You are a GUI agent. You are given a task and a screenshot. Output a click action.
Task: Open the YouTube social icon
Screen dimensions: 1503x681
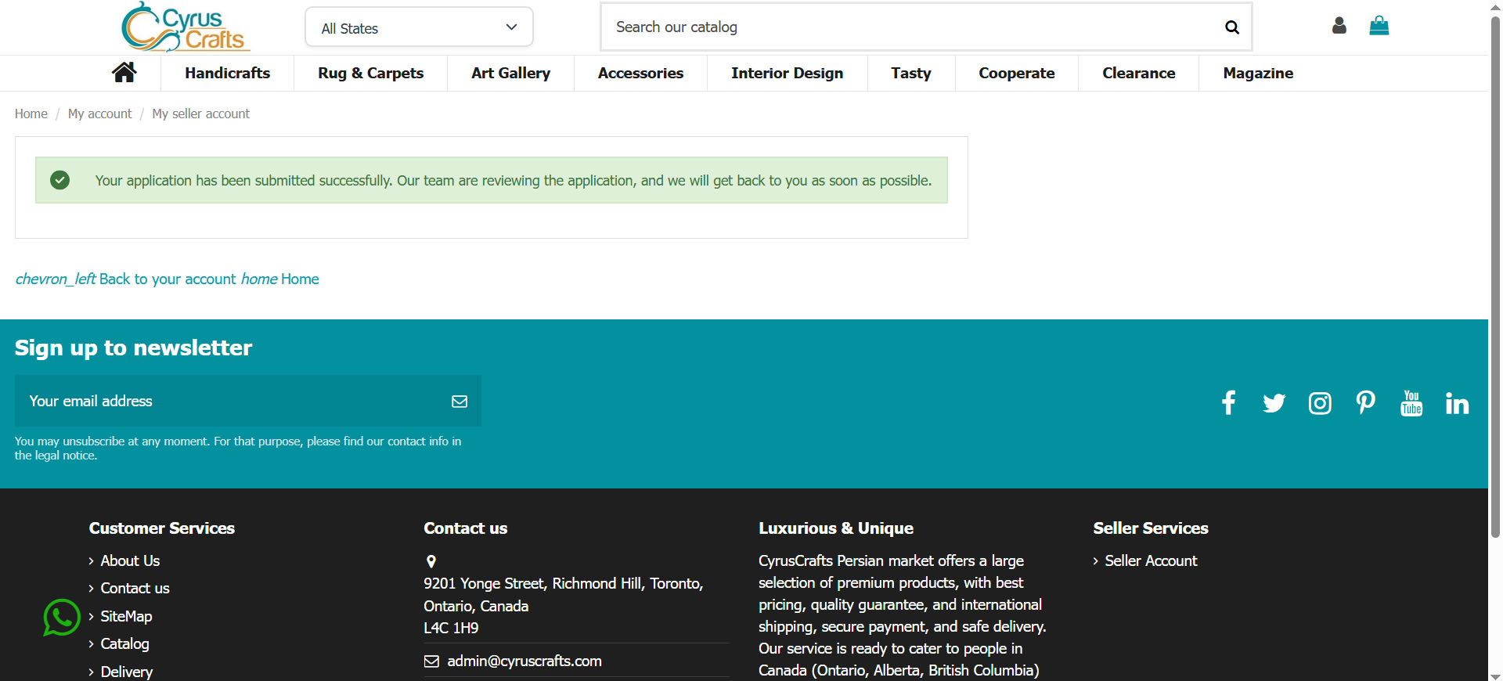[1411, 403]
